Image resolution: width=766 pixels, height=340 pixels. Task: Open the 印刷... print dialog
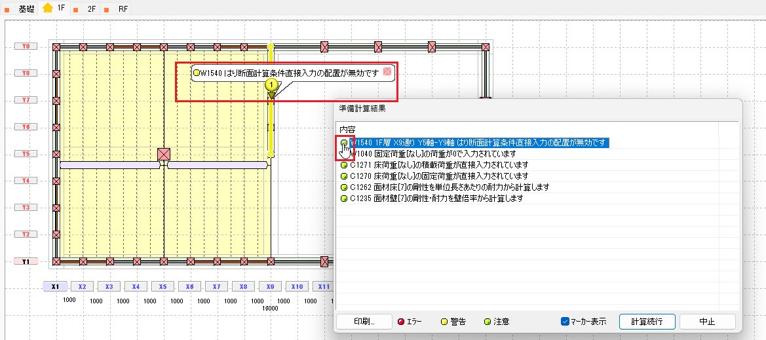coord(364,322)
